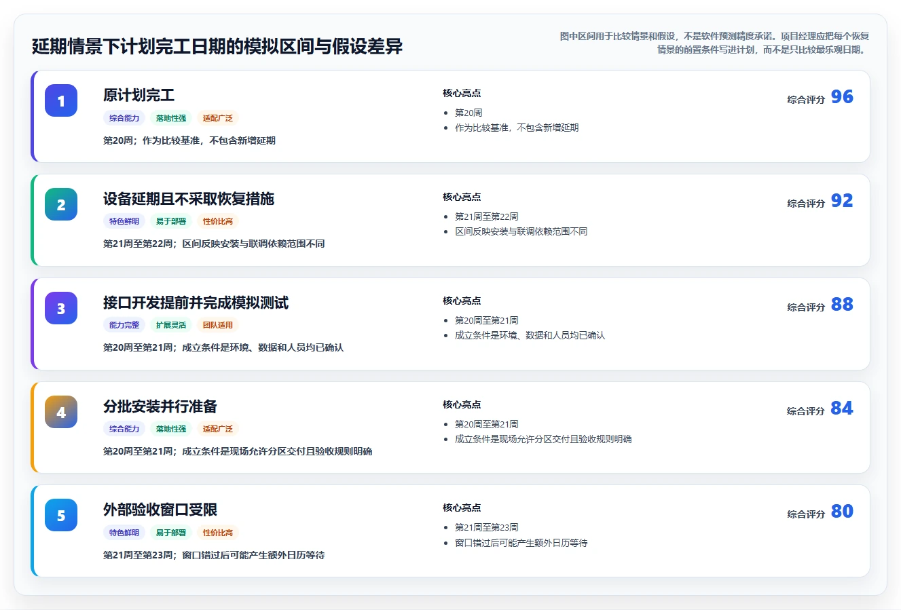This screenshot has height=610, width=901.
Task: Click the bullet 第21周至第22周
Action: 487,216
